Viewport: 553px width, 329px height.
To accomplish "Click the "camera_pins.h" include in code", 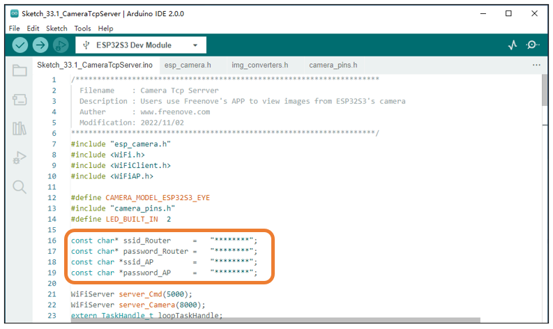I will coord(123,208).
